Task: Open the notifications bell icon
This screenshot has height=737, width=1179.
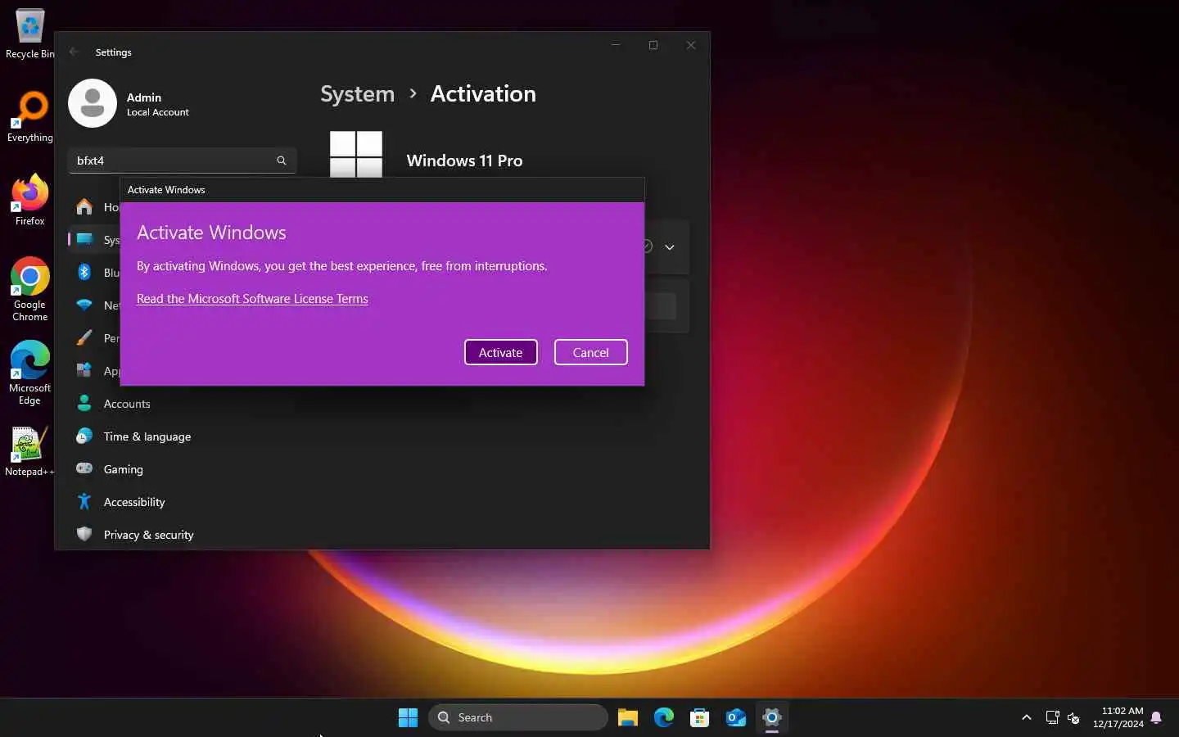Action: [1156, 717]
